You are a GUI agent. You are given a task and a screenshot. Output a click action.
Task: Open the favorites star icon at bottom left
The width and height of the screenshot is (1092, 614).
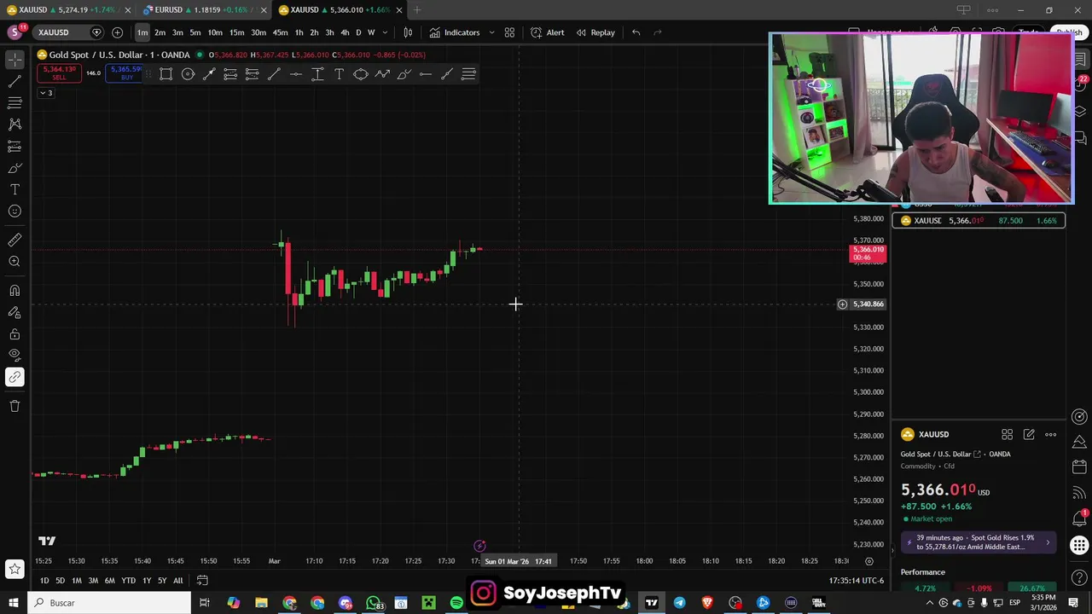15,569
